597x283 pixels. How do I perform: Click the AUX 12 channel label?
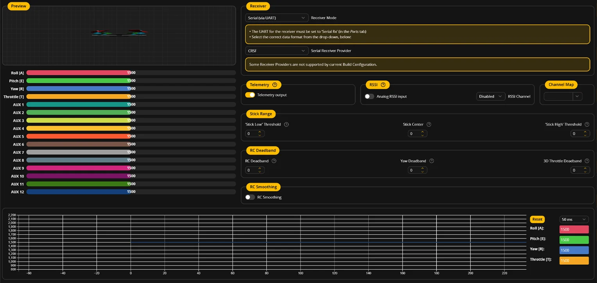(x=18, y=192)
